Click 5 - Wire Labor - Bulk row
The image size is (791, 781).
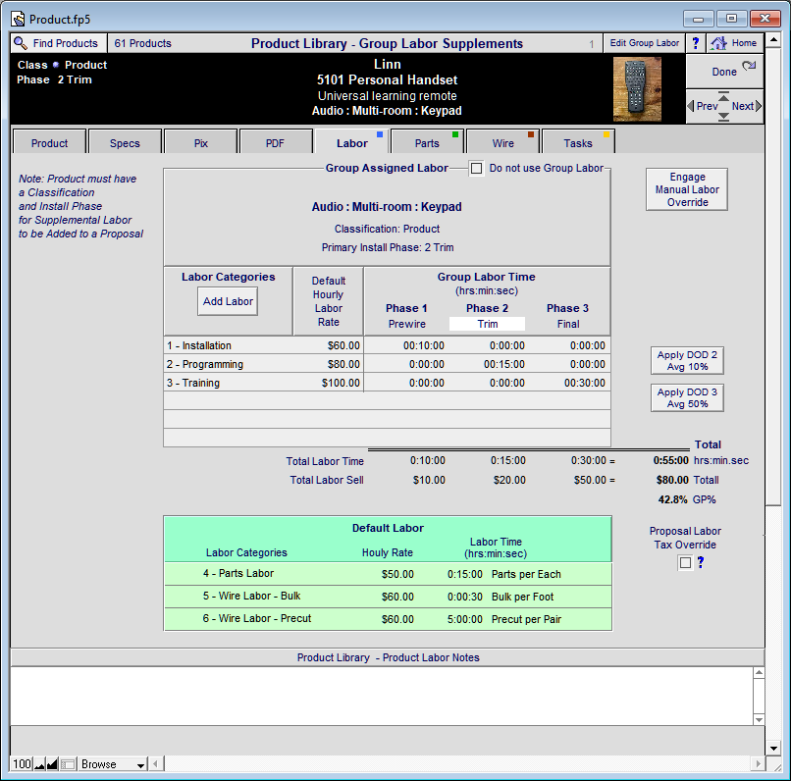tap(388, 597)
